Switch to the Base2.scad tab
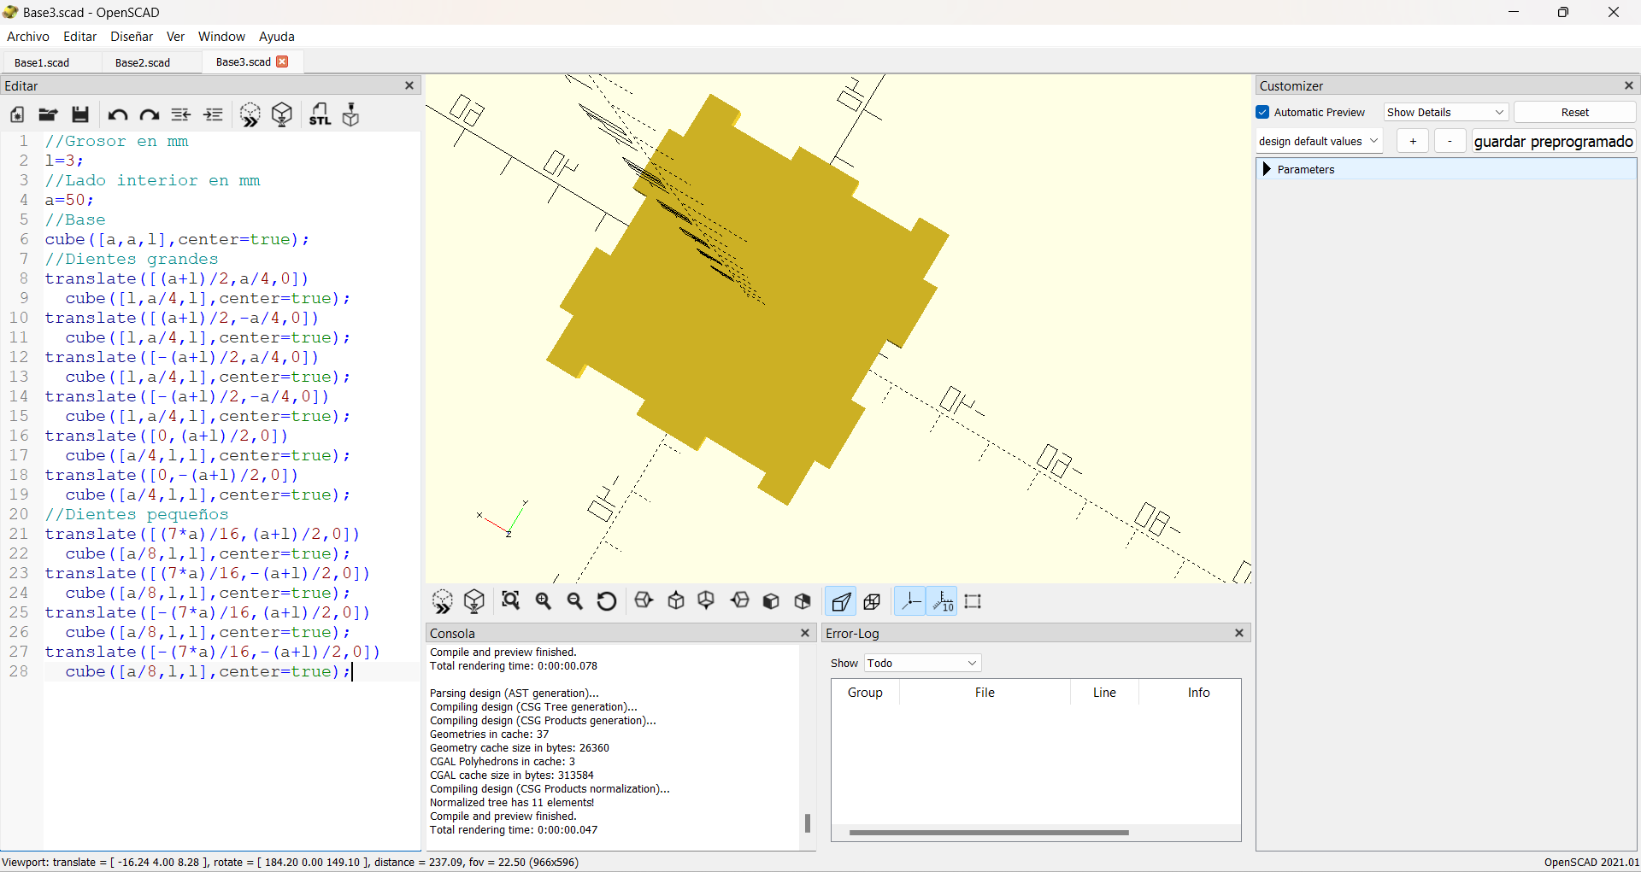 tap(143, 63)
